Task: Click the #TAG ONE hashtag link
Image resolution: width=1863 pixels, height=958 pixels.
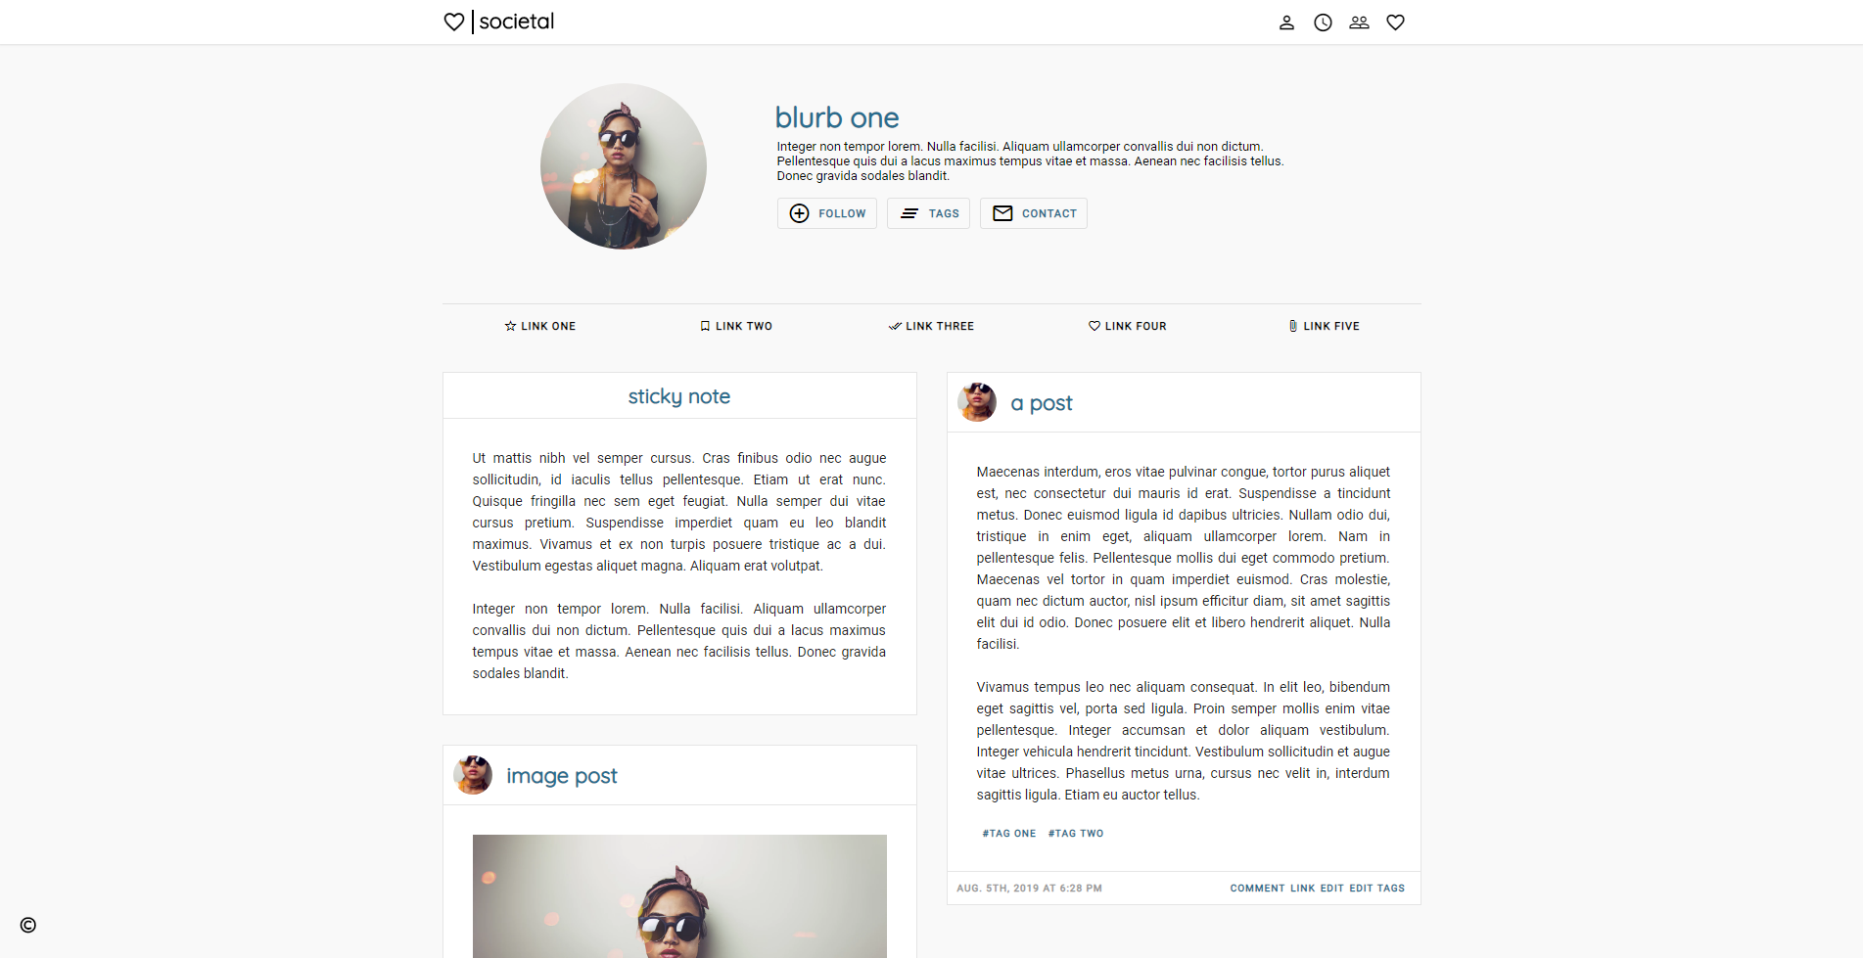Action: [1009, 834]
